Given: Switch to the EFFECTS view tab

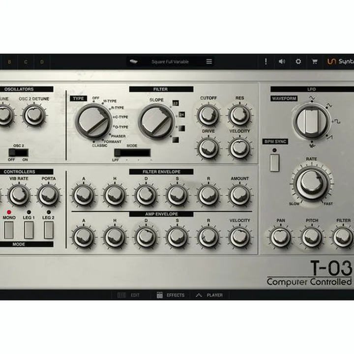Looking at the screenshot, I should (171, 295).
